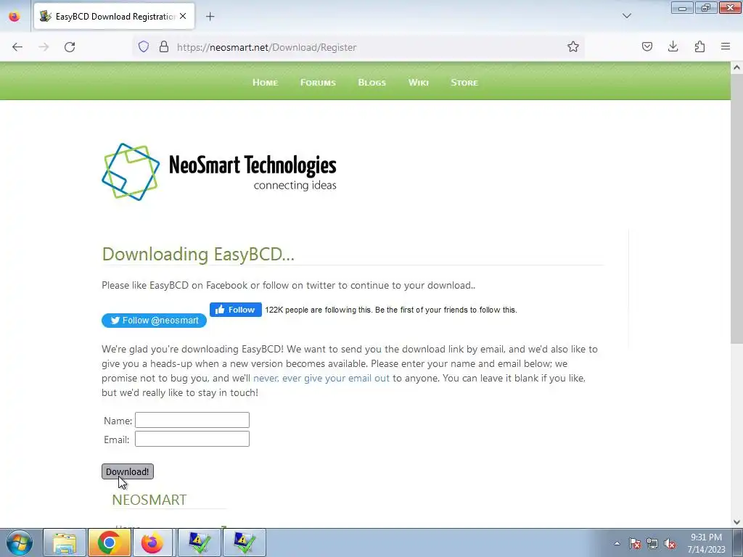Open the never, ever give your email out link

click(x=321, y=378)
